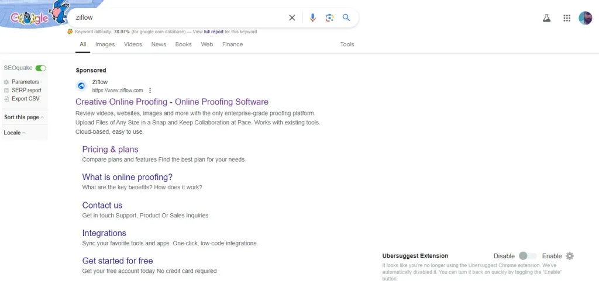Open Creative Online Proofing ad headline
599x281 pixels.
[172, 102]
